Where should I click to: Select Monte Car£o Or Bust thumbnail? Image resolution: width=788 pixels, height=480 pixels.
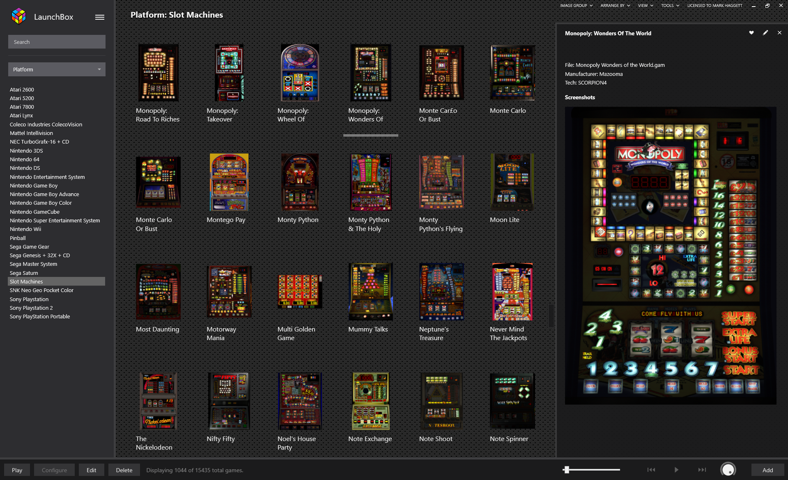click(x=441, y=73)
